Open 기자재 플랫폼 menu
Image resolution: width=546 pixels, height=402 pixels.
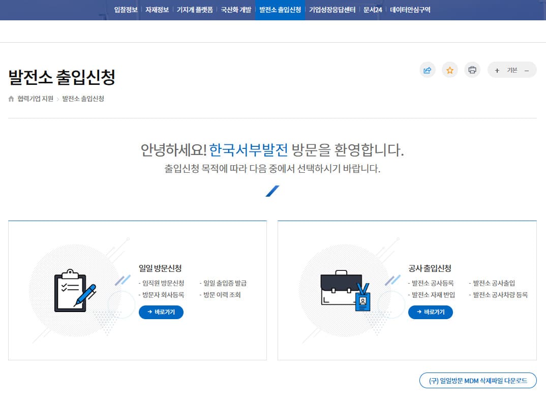[x=195, y=10]
